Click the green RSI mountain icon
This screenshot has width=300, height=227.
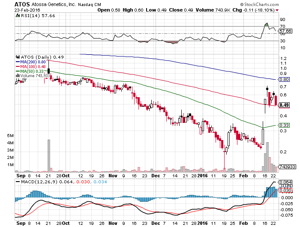pos(18,15)
